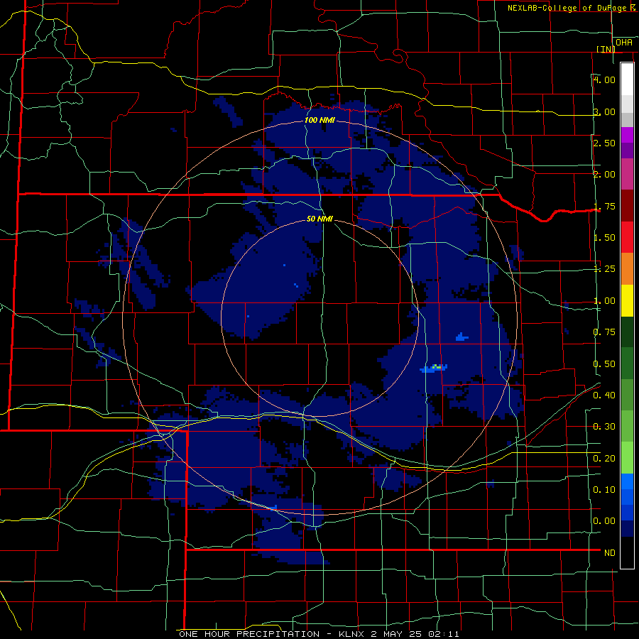Click the 0.75 legend value

coord(604,332)
